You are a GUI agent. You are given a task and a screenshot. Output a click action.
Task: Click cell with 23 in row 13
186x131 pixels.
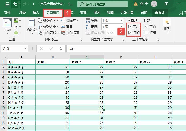87,123
